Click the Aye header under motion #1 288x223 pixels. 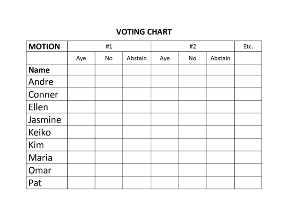[x=81, y=59]
